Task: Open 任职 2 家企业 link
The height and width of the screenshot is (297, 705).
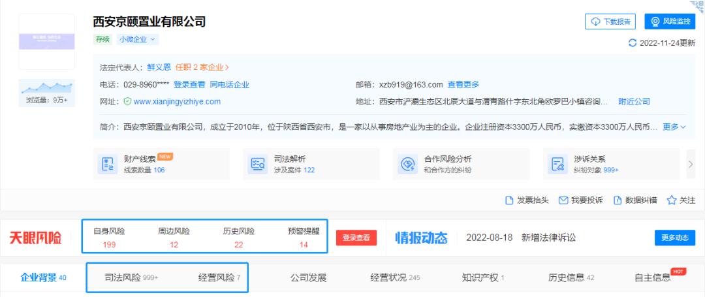Action: tap(202, 67)
